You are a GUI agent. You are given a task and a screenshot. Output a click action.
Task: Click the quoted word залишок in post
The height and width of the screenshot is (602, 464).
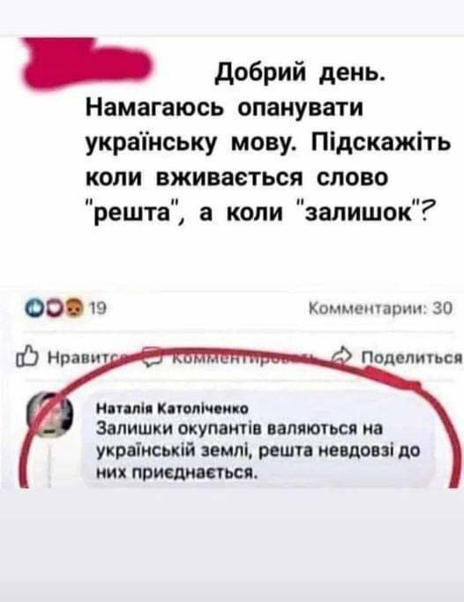click(357, 212)
